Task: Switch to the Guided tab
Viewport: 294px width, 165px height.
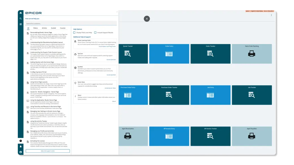Action: (x=53, y=28)
